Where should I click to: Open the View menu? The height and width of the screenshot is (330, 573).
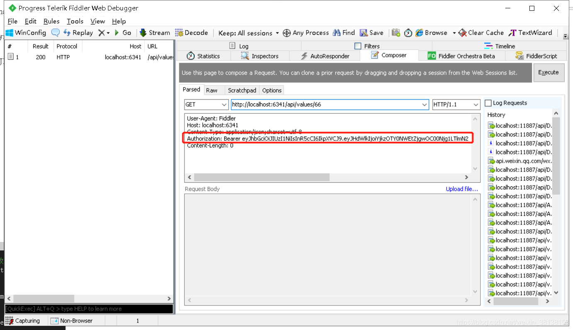click(x=98, y=21)
